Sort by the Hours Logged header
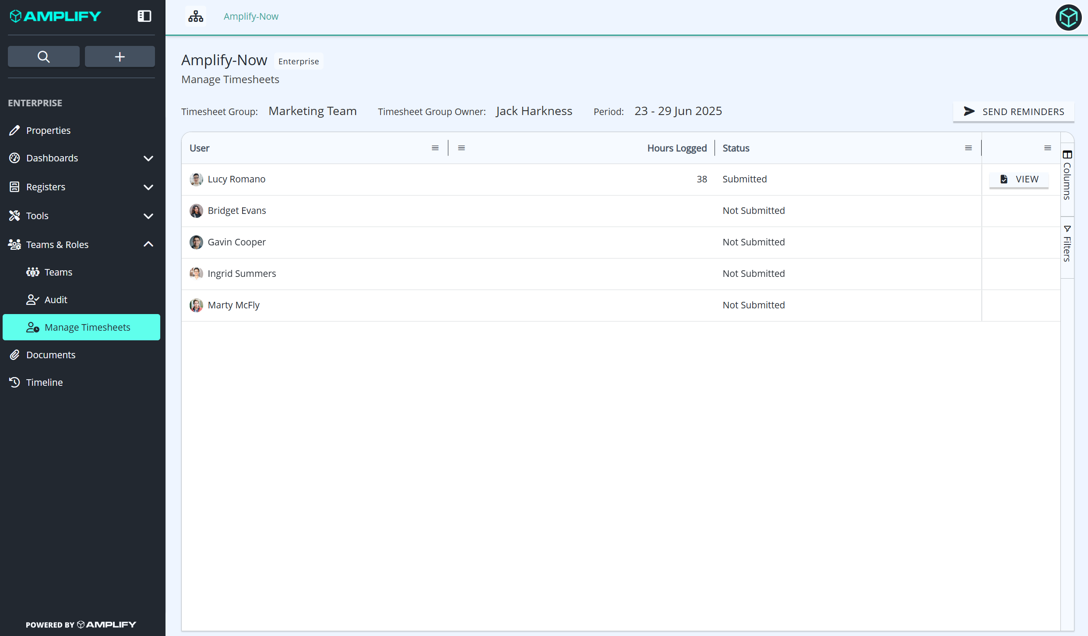The width and height of the screenshot is (1088, 636). (677, 148)
